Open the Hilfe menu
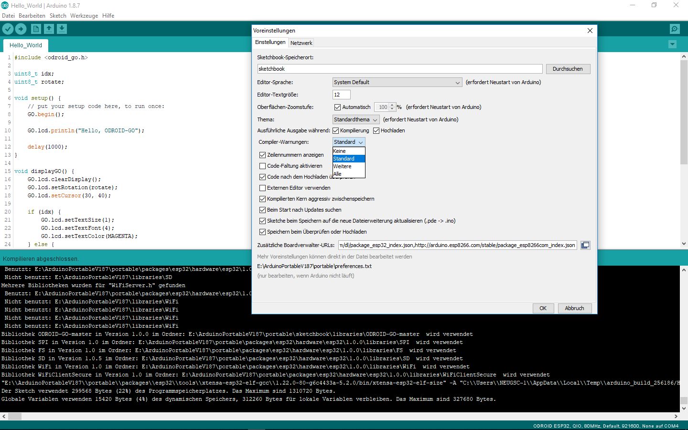 [108, 16]
